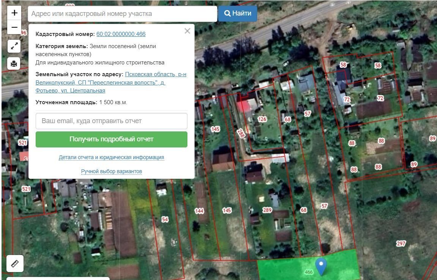Select parcel labeled 297 on map
Image resolution: width=437 pixels, height=280 pixels.
coord(401,244)
